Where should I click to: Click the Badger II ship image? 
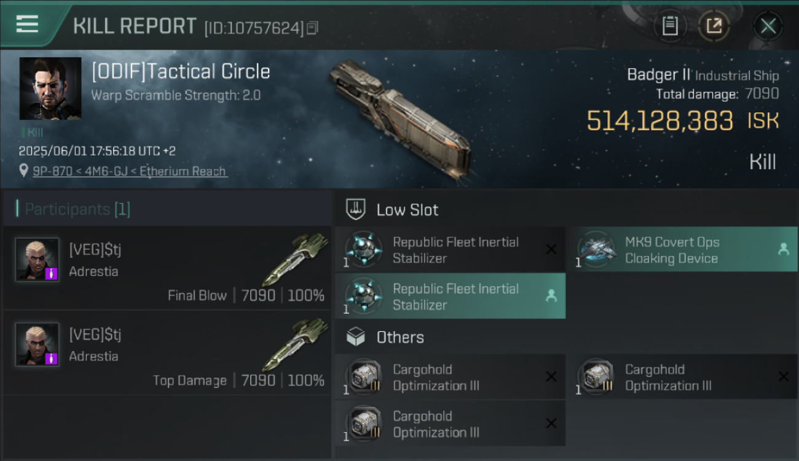400,119
